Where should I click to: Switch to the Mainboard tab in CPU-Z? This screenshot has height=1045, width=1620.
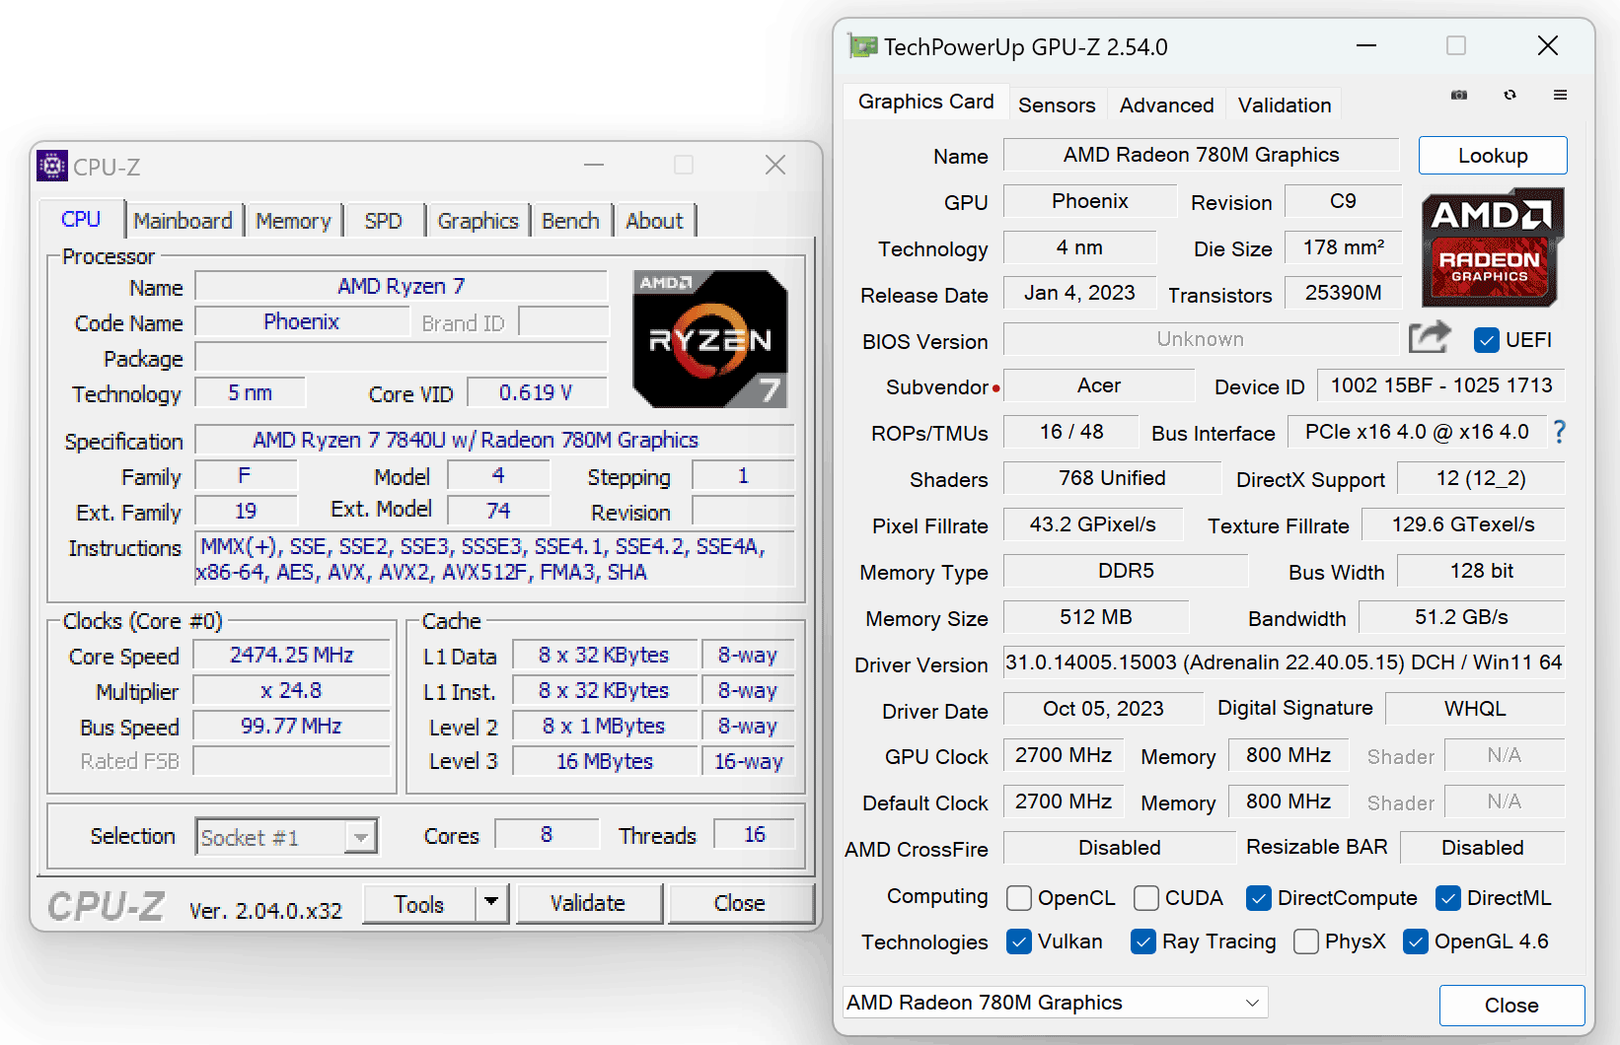tap(184, 221)
